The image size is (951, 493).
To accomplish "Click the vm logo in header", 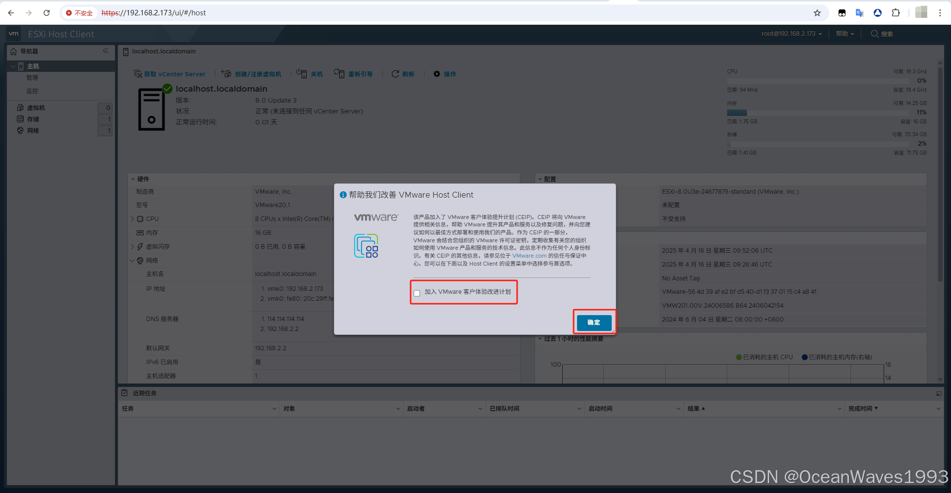I will pyautogui.click(x=14, y=34).
